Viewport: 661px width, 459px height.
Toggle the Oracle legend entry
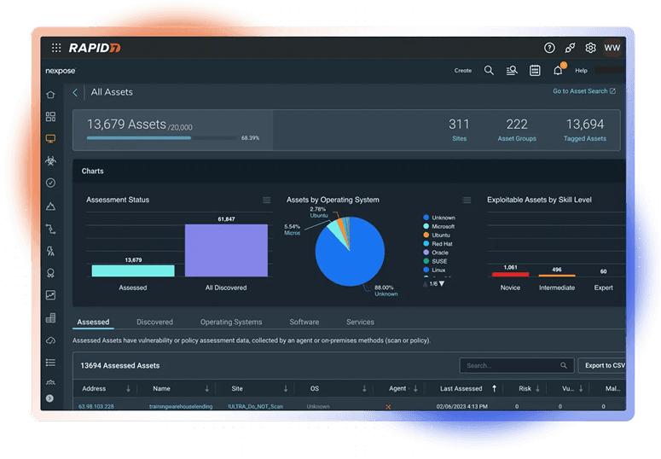436,253
